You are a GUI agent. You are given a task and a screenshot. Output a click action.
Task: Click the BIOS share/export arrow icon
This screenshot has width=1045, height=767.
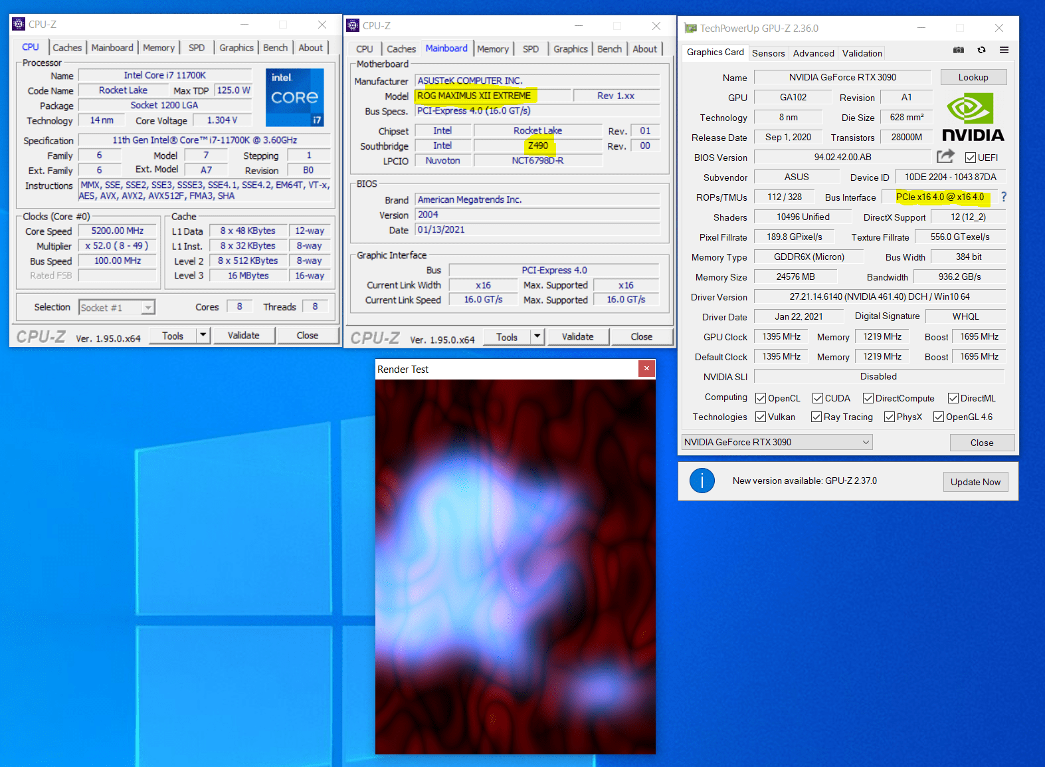tap(945, 156)
